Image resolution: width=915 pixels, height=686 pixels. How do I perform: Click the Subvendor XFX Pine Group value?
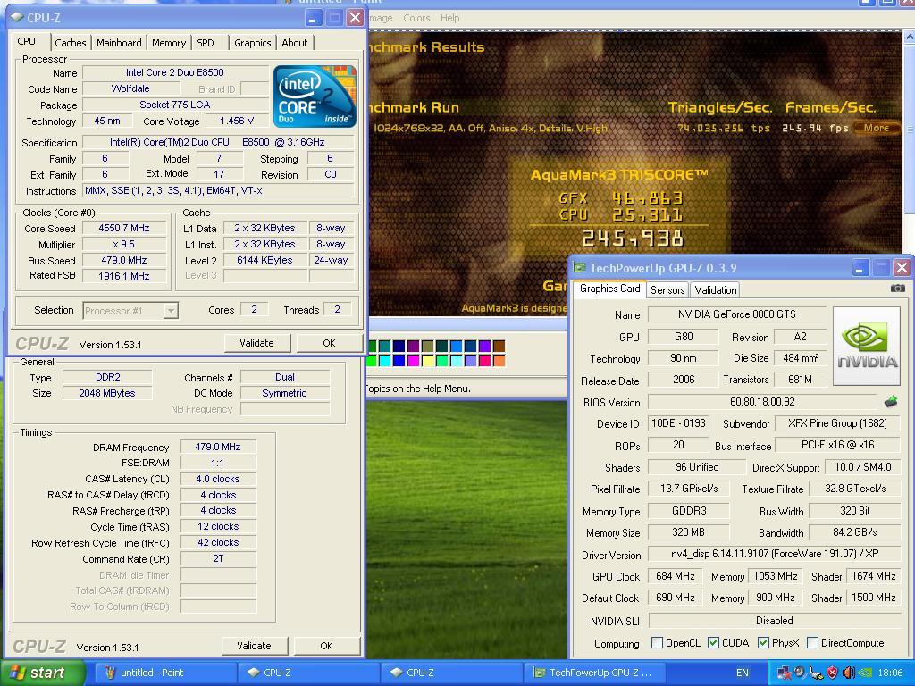[x=837, y=423]
